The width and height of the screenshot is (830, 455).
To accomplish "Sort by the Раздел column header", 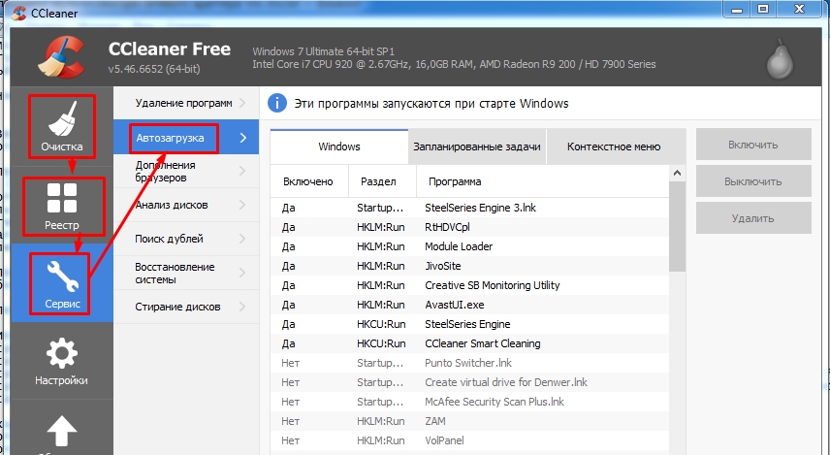I will pyautogui.click(x=383, y=181).
